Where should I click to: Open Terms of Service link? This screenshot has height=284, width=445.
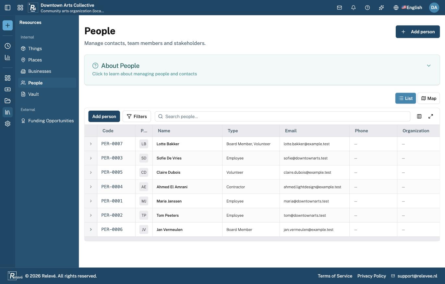[335, 276]
